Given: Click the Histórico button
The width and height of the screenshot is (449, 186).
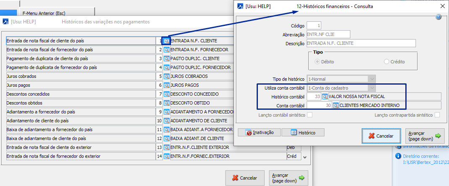Looking at the screenshot, I should point(303,132).
